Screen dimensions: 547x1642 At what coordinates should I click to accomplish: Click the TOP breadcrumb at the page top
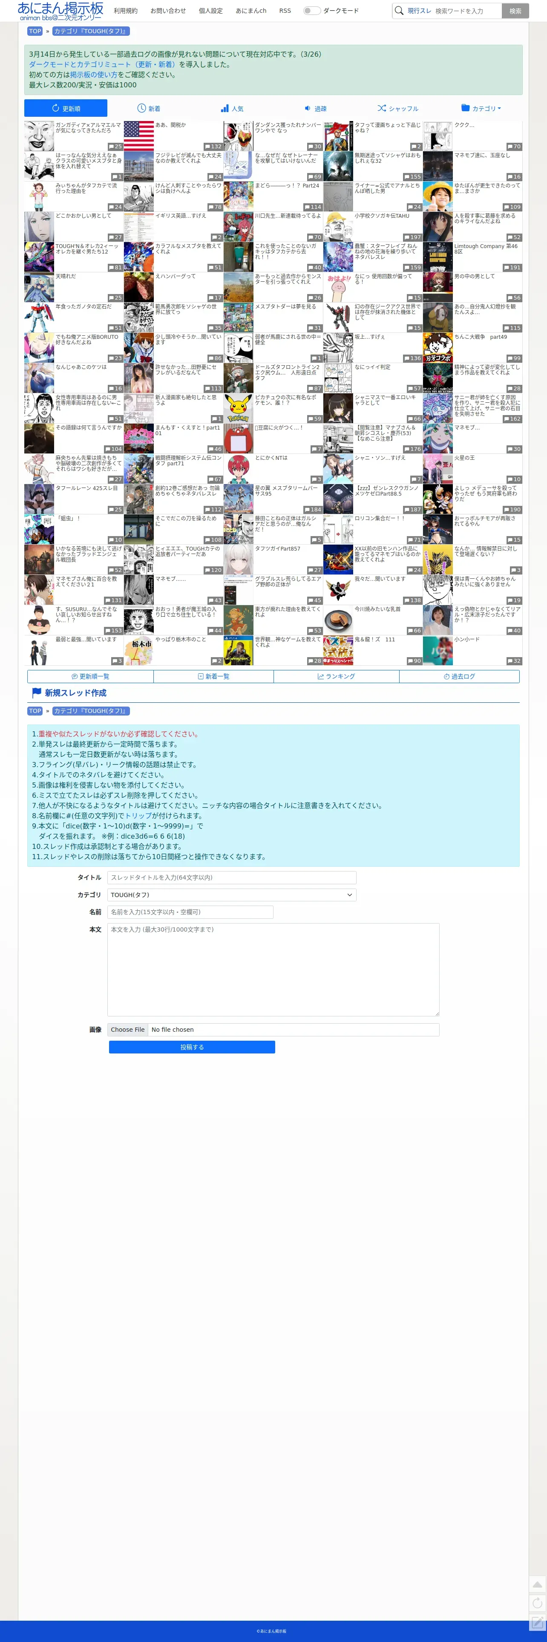click(x=35, y=31)
